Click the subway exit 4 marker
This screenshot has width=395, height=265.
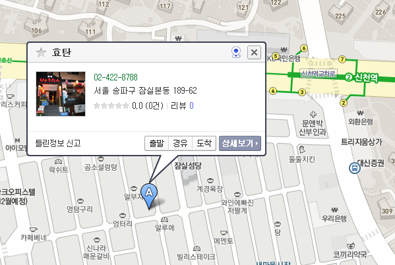click(x=273, y=91)
